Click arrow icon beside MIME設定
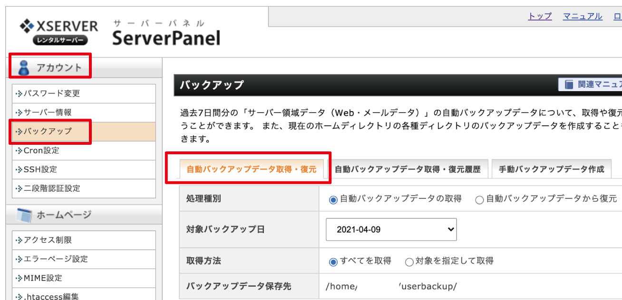The width and height of the screenshot is (622, 300). (19, 278)
